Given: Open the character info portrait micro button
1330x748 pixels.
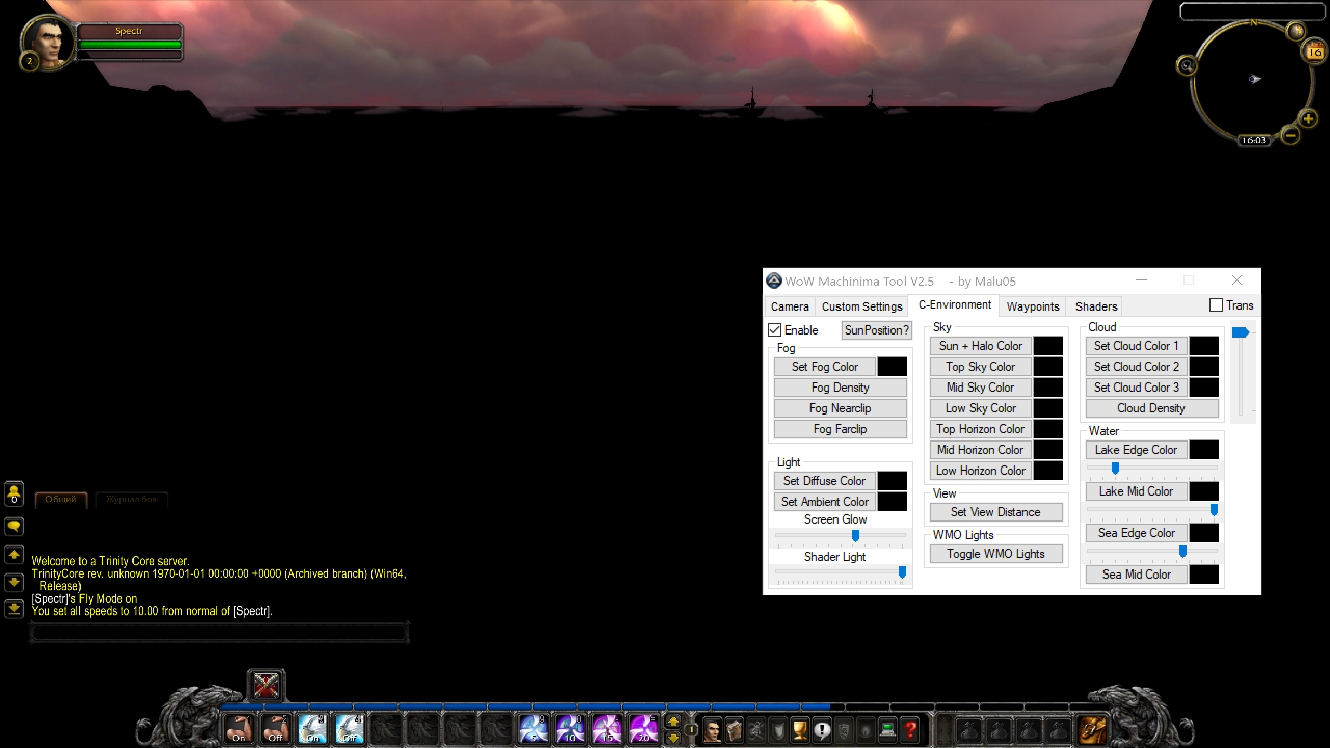Looking at the screenshot, I should click(712, 730).
